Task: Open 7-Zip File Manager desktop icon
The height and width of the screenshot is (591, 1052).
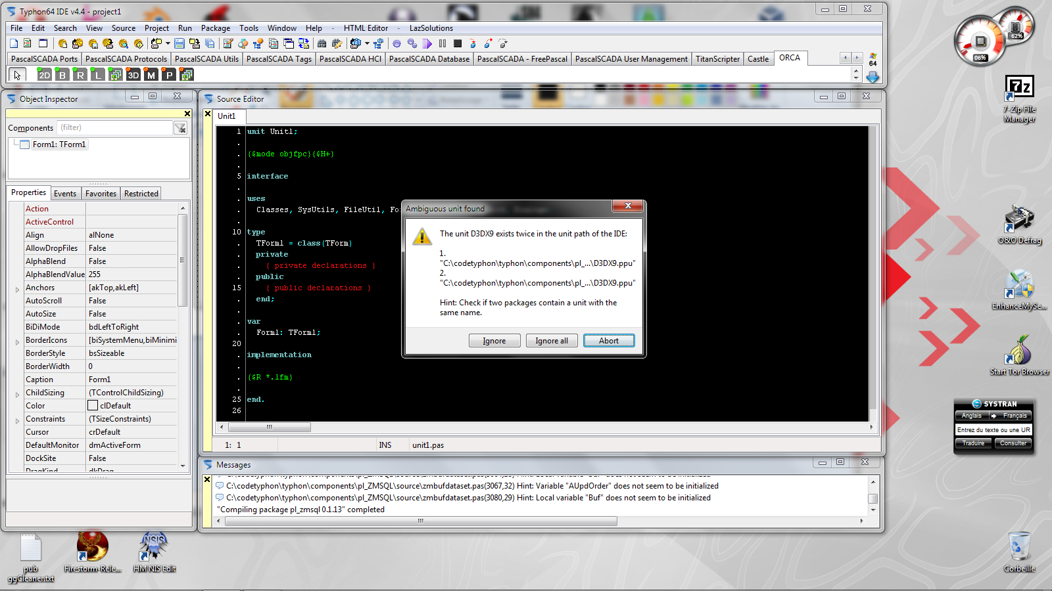Action: click(1019, 99)
